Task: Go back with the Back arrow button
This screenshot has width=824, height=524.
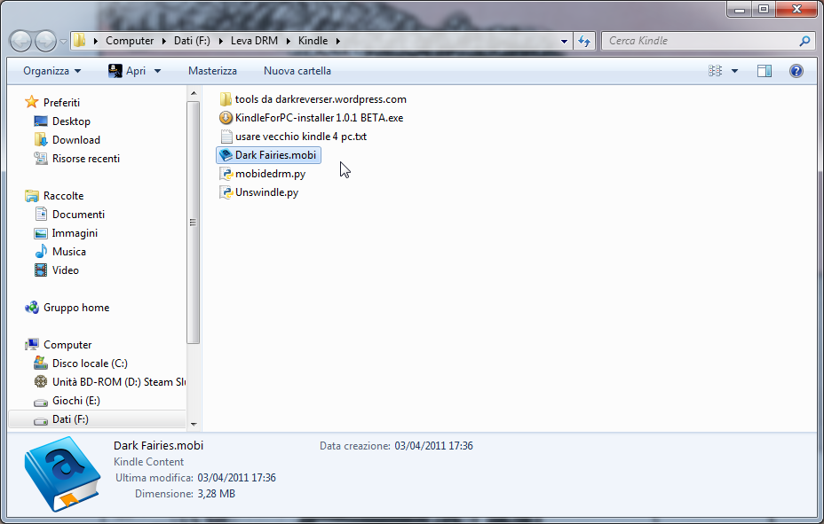Action: click(x=20, y=41)
